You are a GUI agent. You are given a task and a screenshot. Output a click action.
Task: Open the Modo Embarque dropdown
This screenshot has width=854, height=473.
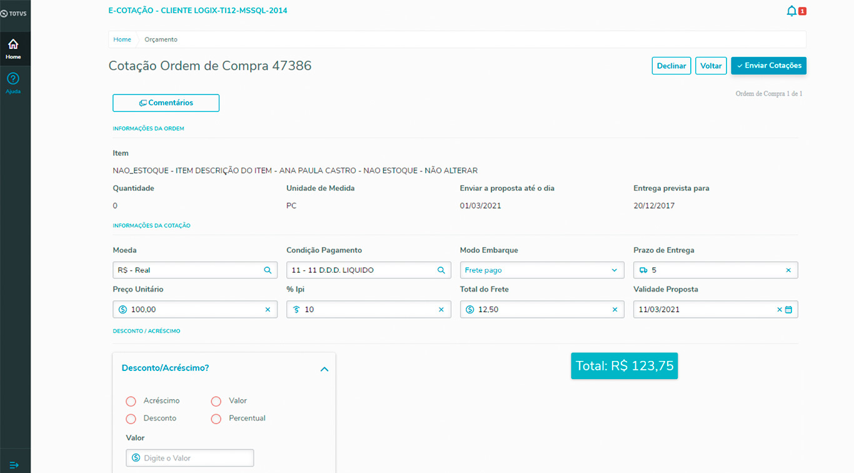[541, 270]
